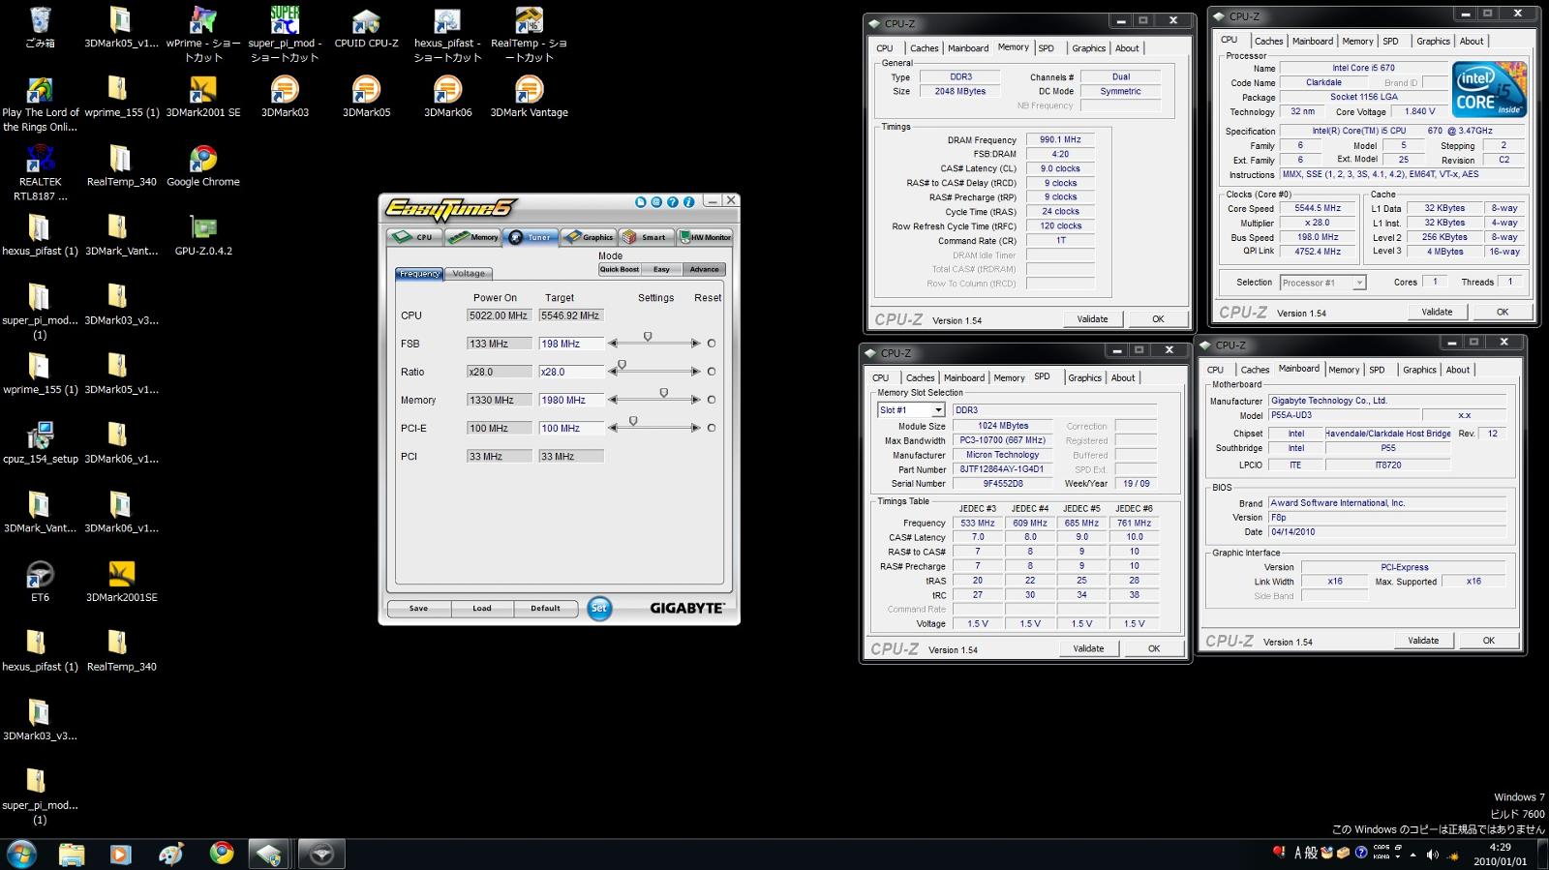This screenshot has height=870, width=1549.
Task: Click the taskbar Chrome icon
Action: [x=222, y=853]
